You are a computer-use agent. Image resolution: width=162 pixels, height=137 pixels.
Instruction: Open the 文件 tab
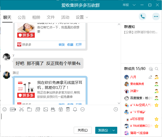(50, 17)
